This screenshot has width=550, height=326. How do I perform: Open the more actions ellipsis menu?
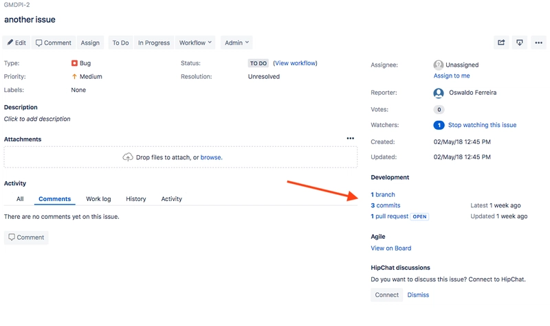[538, 43]
